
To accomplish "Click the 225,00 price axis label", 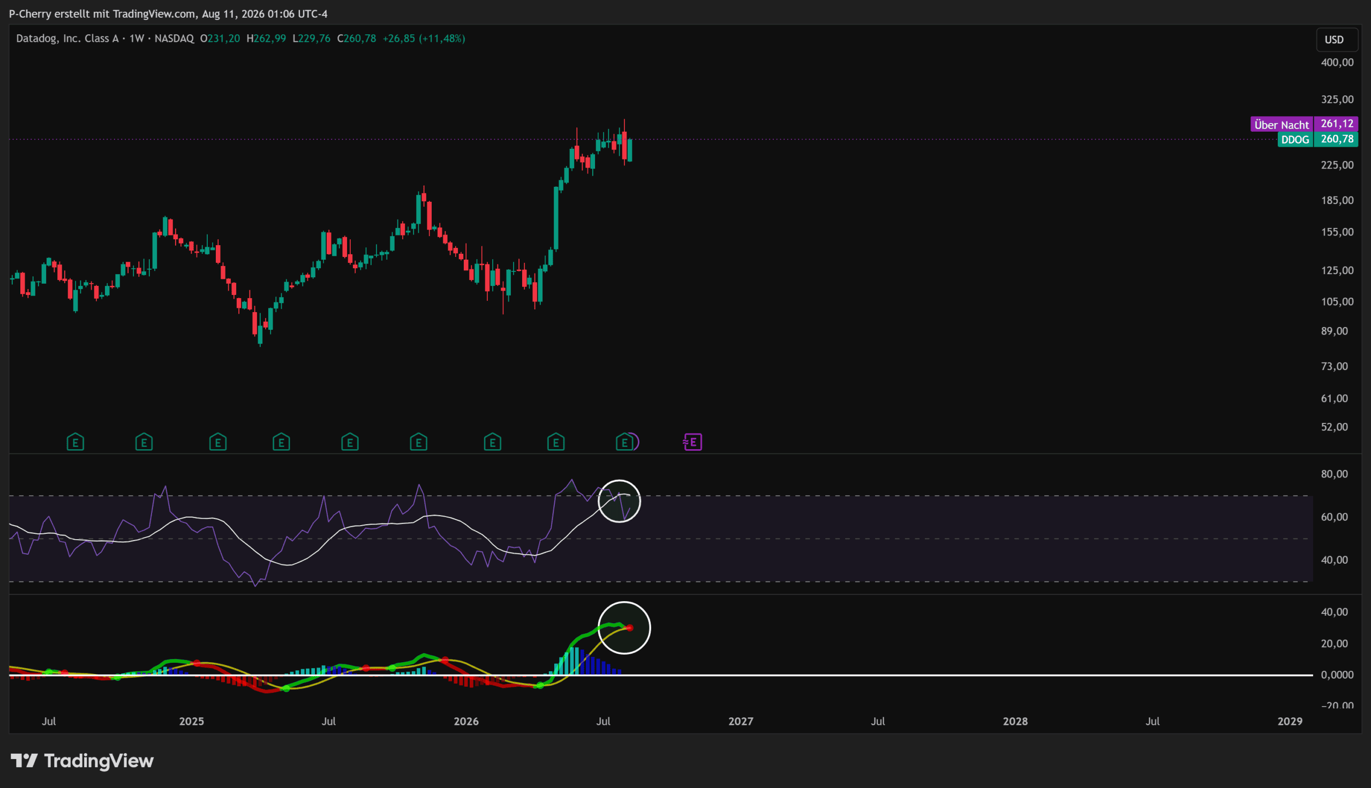I will 1337,164.
